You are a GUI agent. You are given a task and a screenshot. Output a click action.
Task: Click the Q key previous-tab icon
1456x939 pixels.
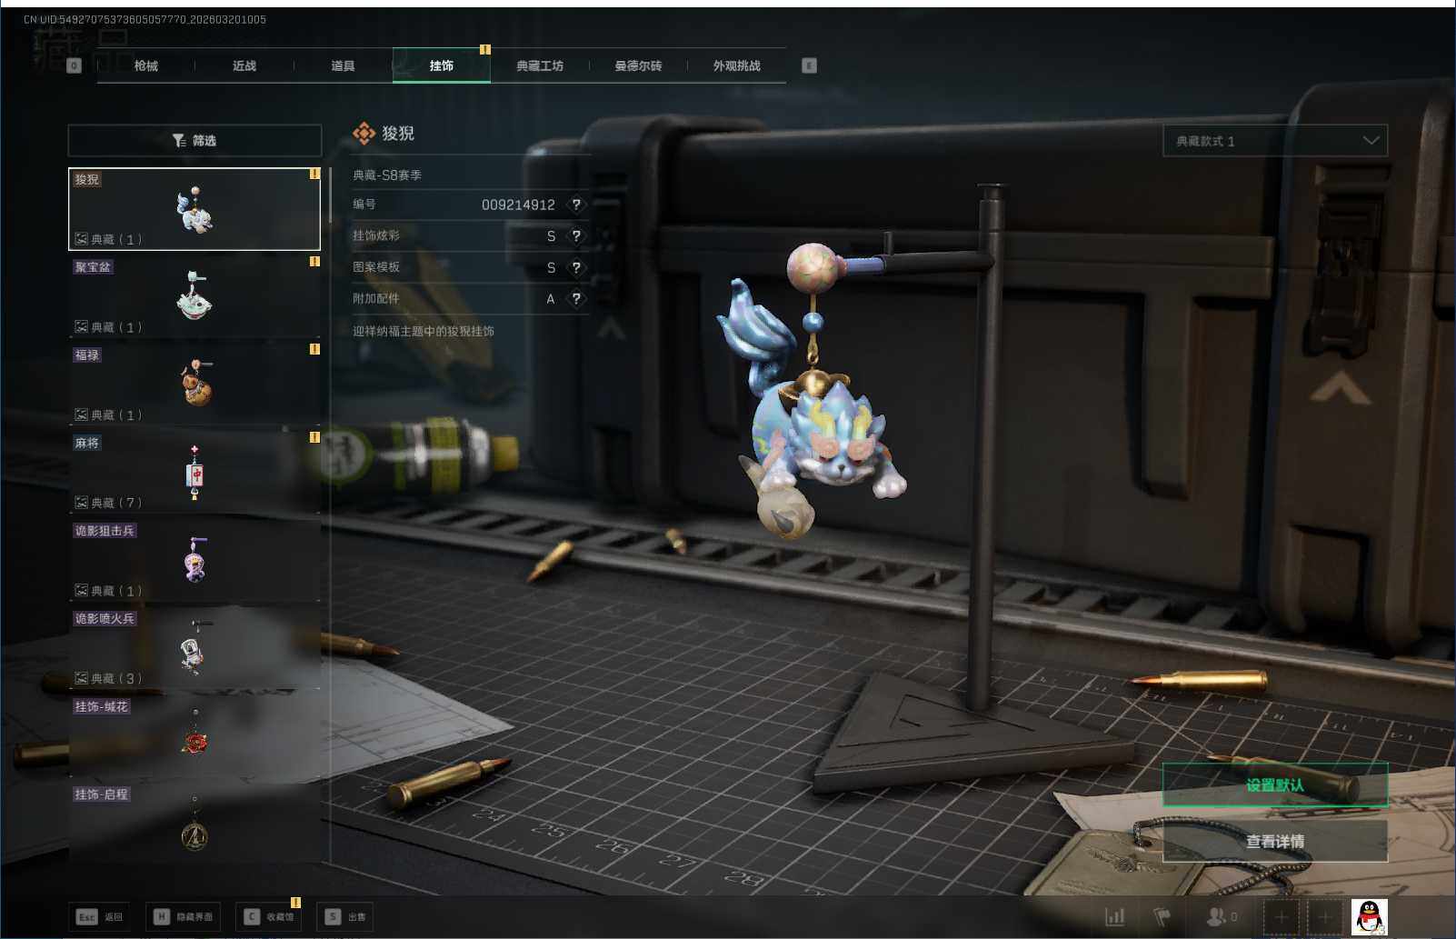click(x=75, y=65)
